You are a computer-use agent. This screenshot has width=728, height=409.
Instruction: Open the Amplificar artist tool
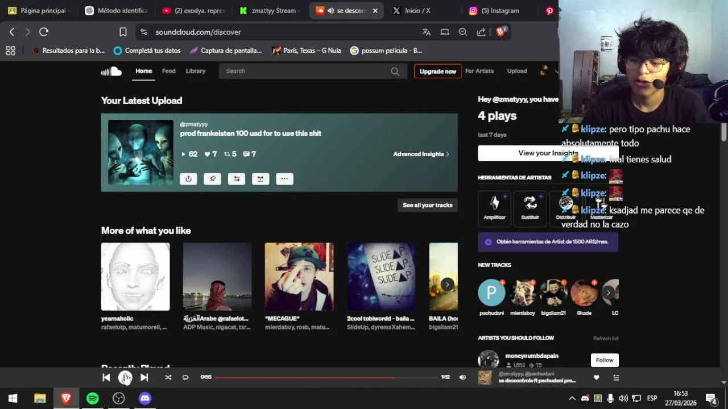point(494,208)
